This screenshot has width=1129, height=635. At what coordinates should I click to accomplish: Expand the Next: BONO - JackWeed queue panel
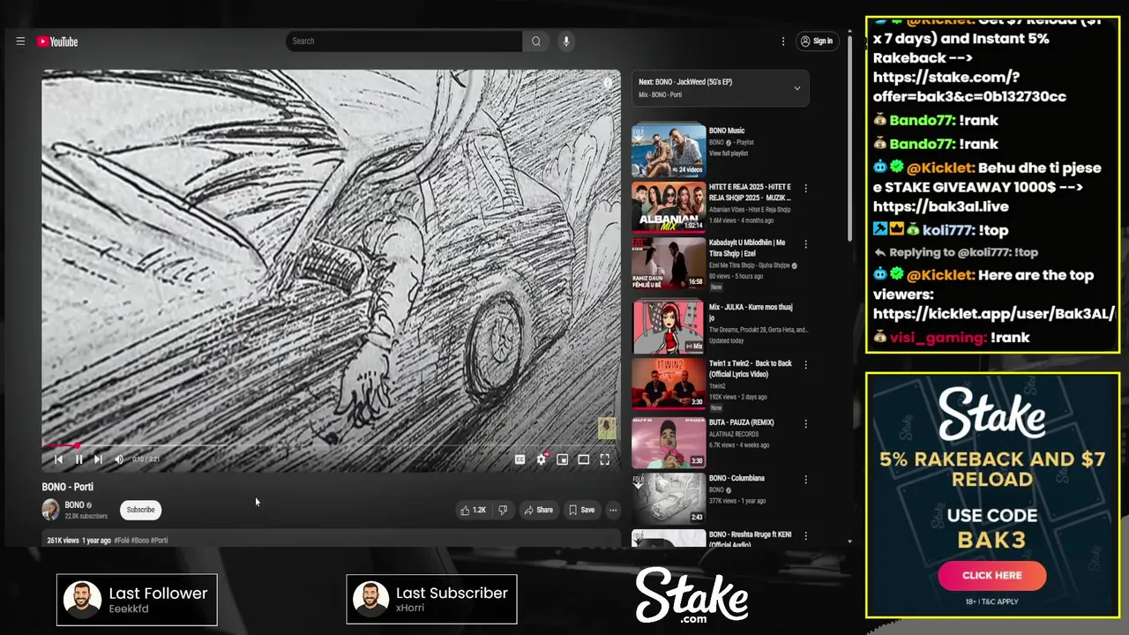click(x=796, y=88)
